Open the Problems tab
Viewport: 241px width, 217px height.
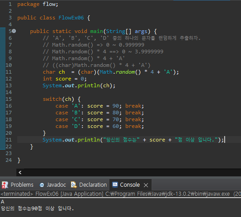(18, 185)
